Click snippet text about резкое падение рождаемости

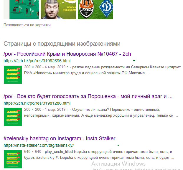102,70
